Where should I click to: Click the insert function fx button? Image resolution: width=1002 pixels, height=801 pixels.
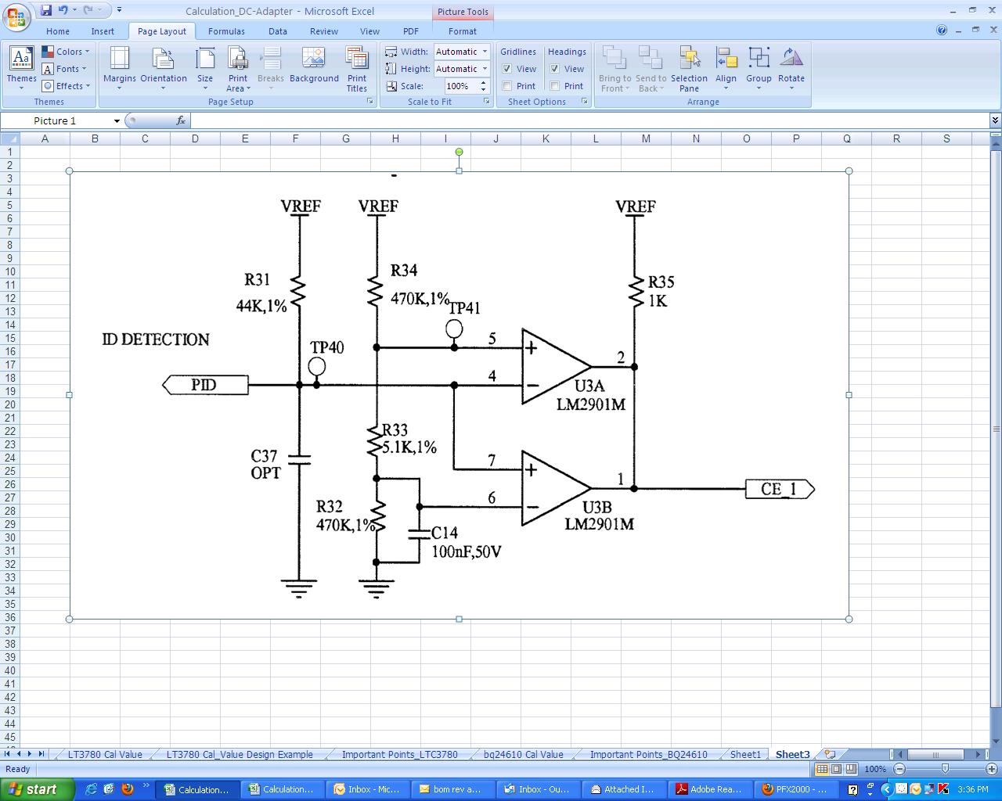click(x=181, y=120)
